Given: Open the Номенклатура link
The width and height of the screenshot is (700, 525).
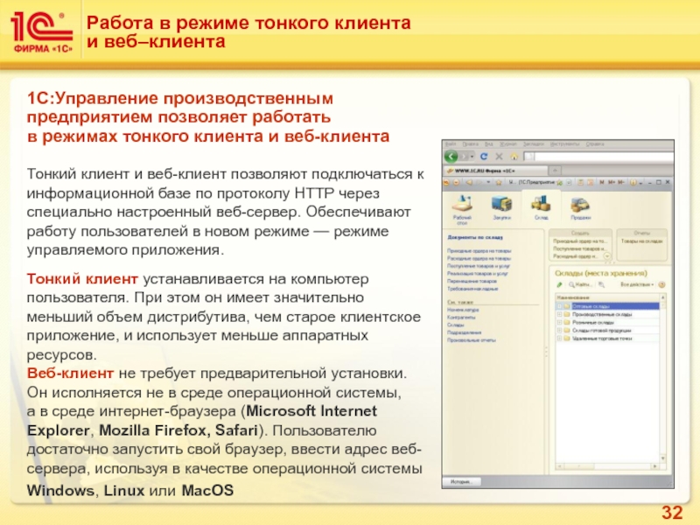Looking at the screenshot, I should [x=463, y=310].
